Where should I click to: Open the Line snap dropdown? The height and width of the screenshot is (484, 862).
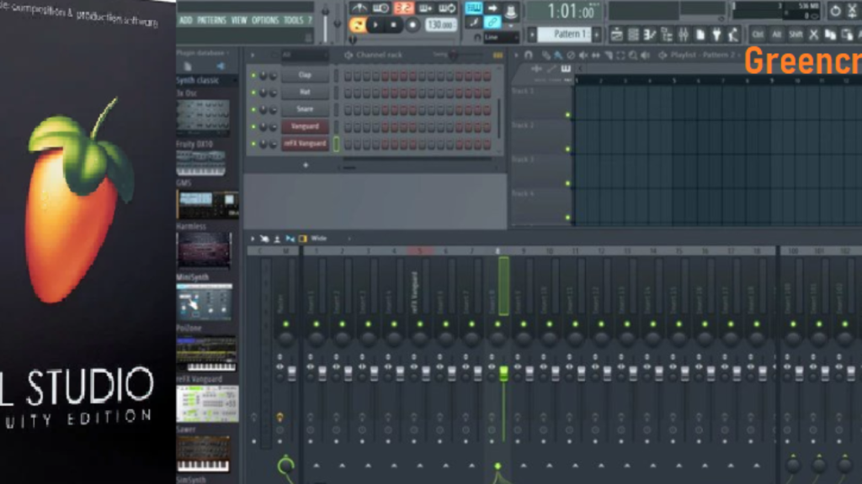(x=502, y=37)
